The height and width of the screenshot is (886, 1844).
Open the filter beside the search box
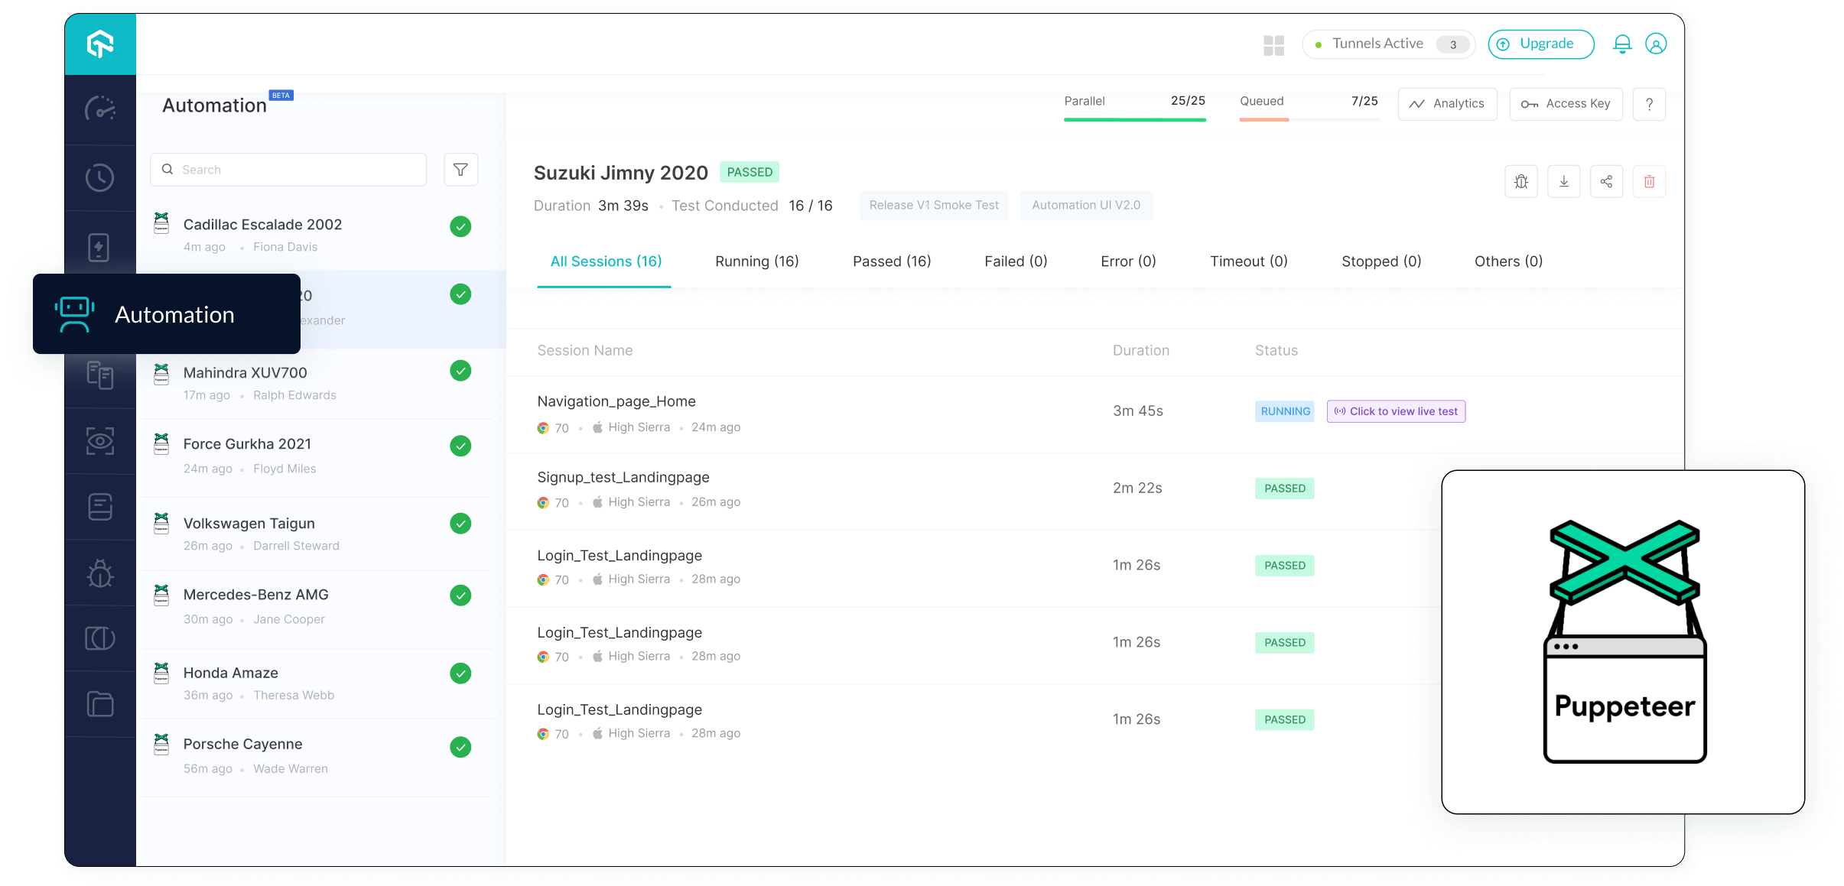[x=460, y=169]
